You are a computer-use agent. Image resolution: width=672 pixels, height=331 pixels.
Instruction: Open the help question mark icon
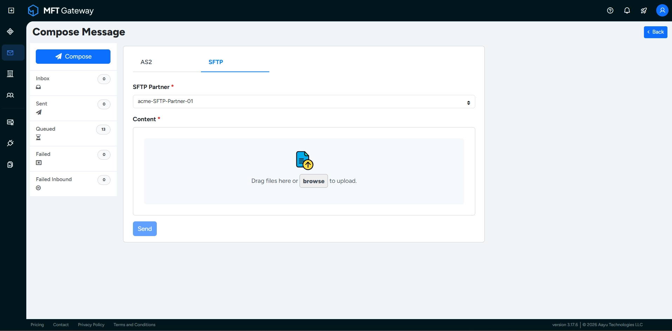tap(610, 11)
